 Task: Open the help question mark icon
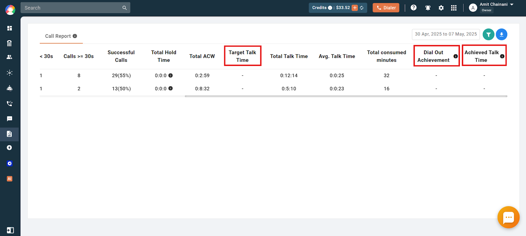(414, 8)
